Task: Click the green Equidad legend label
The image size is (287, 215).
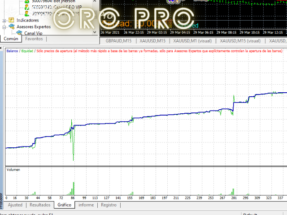Action: pyautogui.click(x=27, y=51)
